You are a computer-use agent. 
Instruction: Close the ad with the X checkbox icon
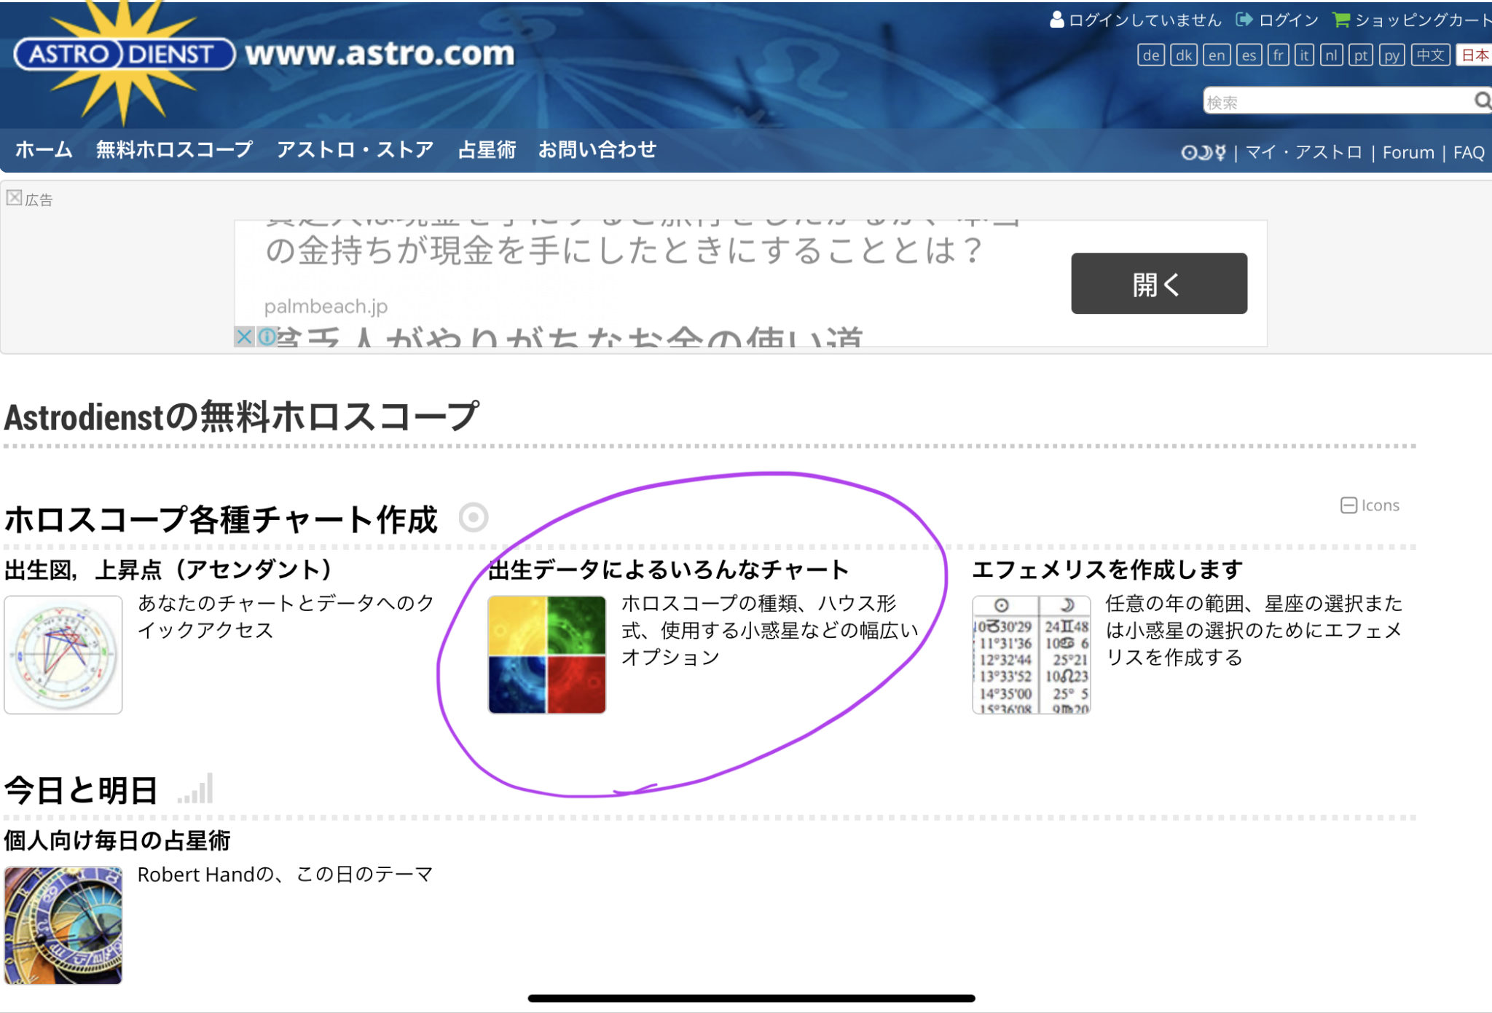(14, 197)
